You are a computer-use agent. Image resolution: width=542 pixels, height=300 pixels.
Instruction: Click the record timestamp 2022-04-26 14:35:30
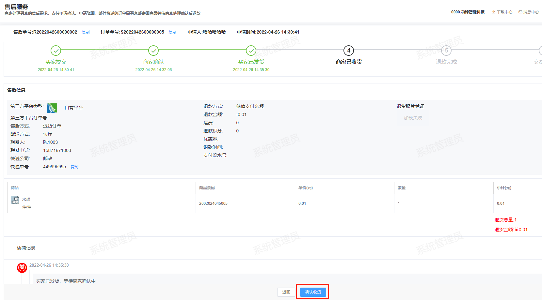coord(49,265)
